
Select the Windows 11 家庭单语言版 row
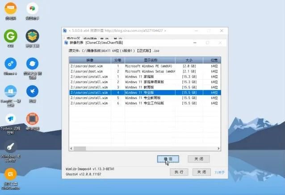[145, 82]
